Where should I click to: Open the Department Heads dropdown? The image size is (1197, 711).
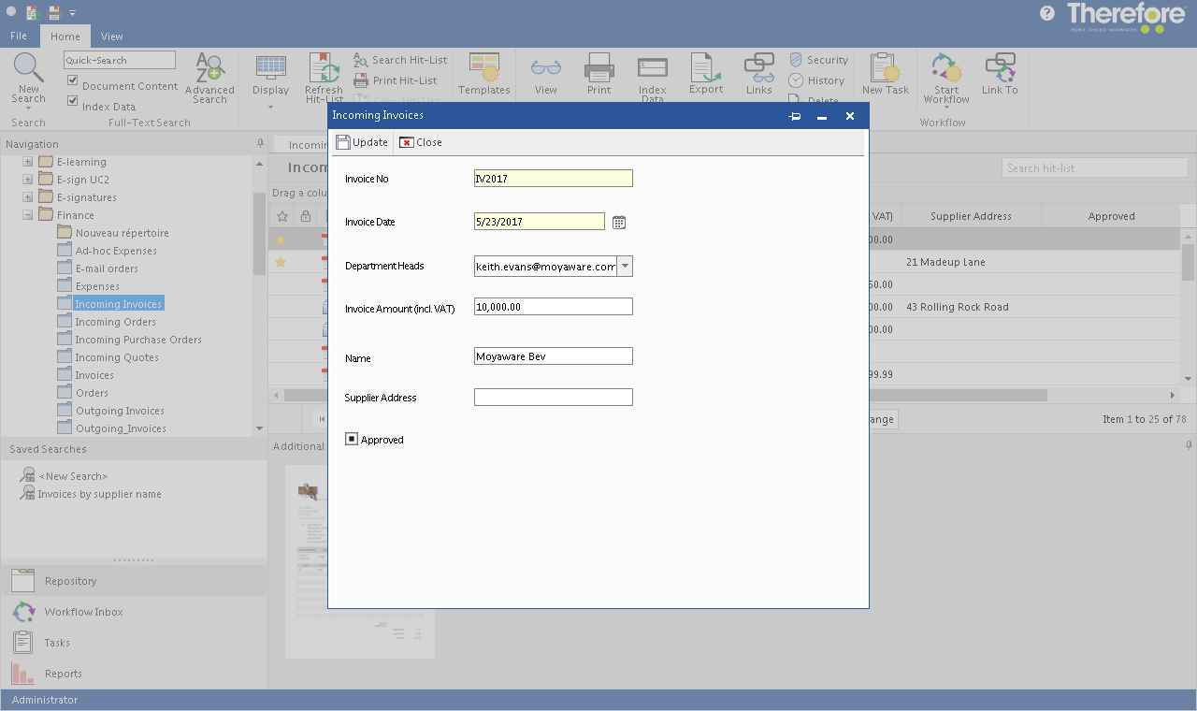(625, 266)
